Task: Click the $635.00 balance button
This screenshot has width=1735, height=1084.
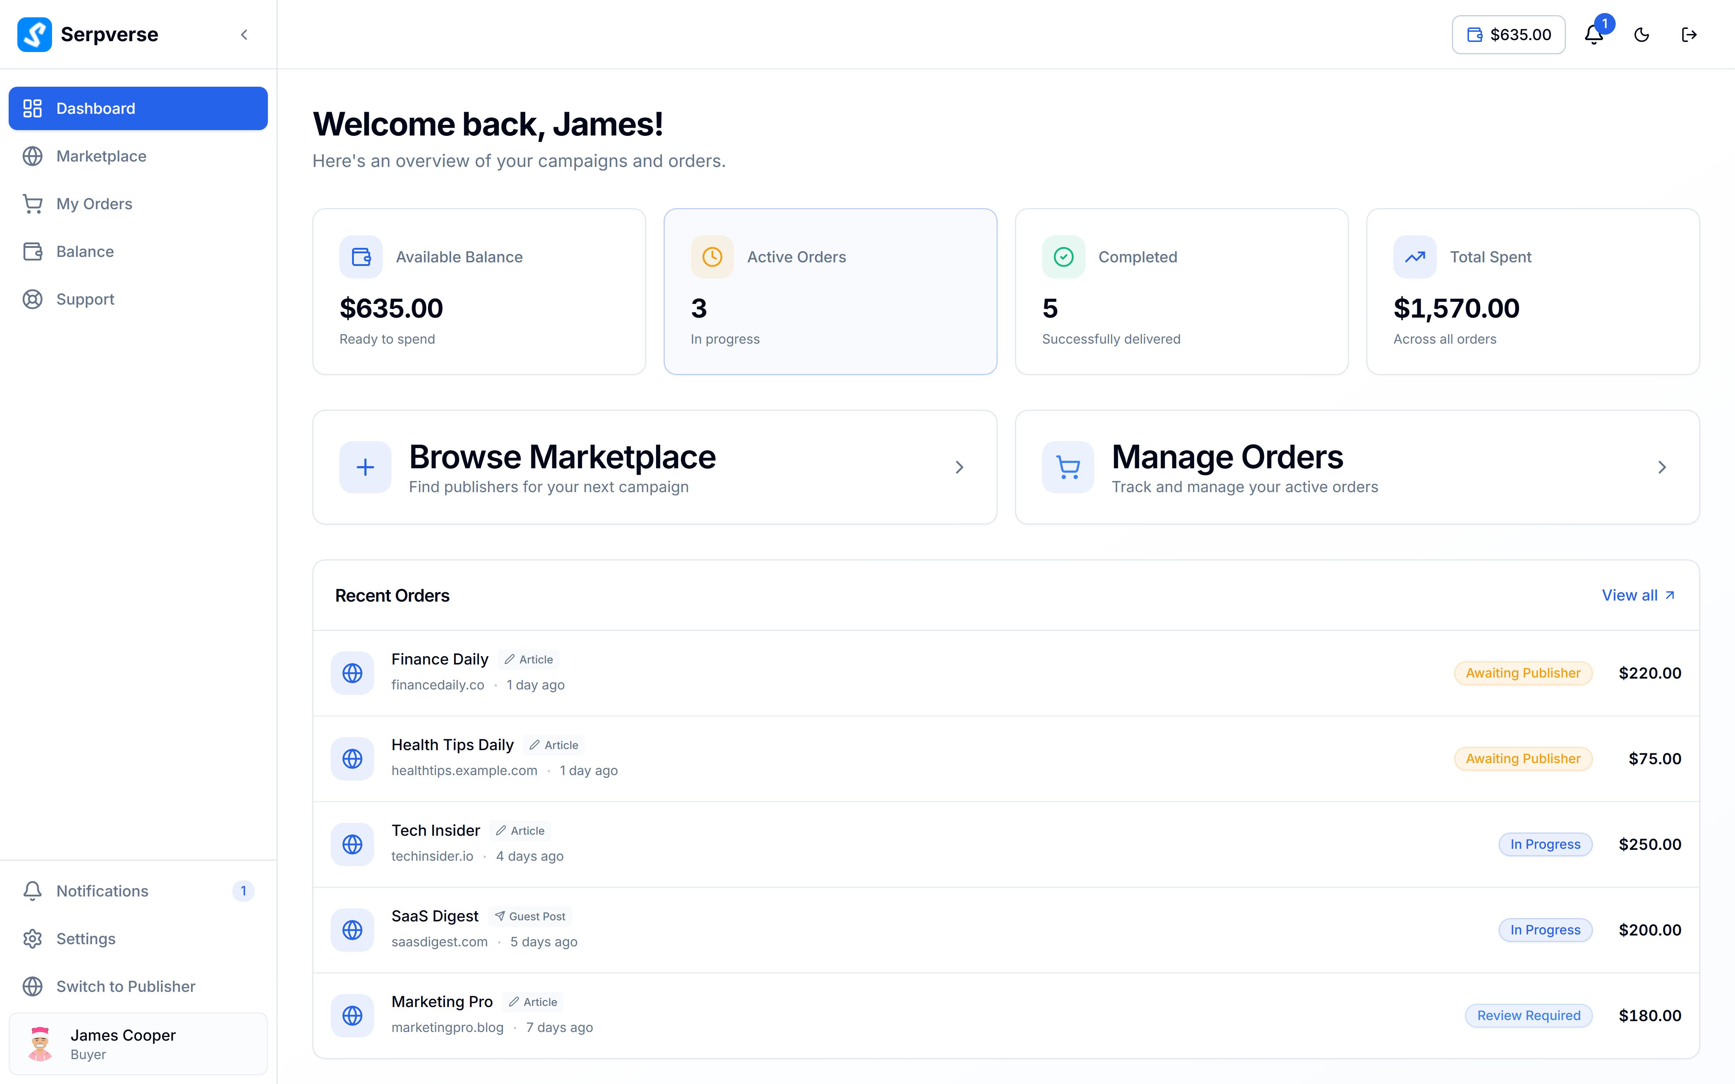Action: point(1508,34)
